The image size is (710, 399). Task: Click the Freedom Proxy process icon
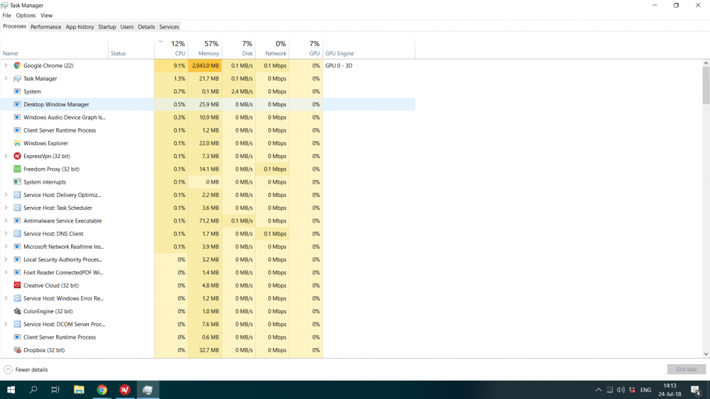coord(17,169)
